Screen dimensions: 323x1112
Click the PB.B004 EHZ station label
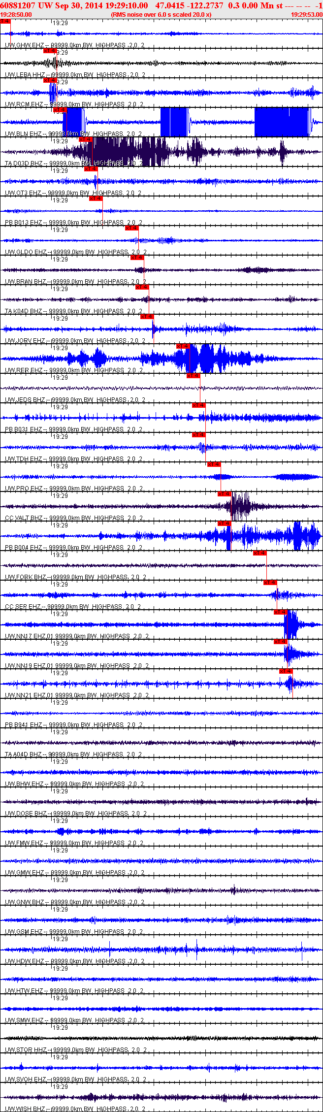(x=24, y=548)
